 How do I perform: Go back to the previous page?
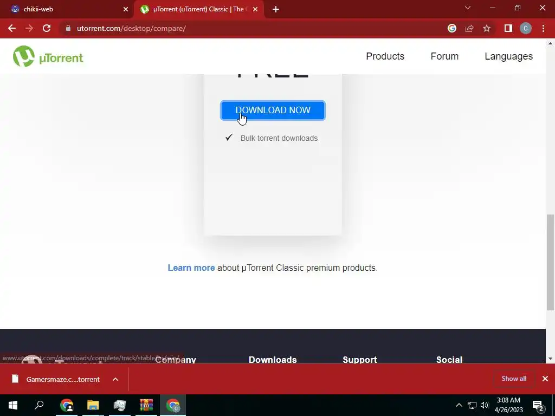pos(12,28)
